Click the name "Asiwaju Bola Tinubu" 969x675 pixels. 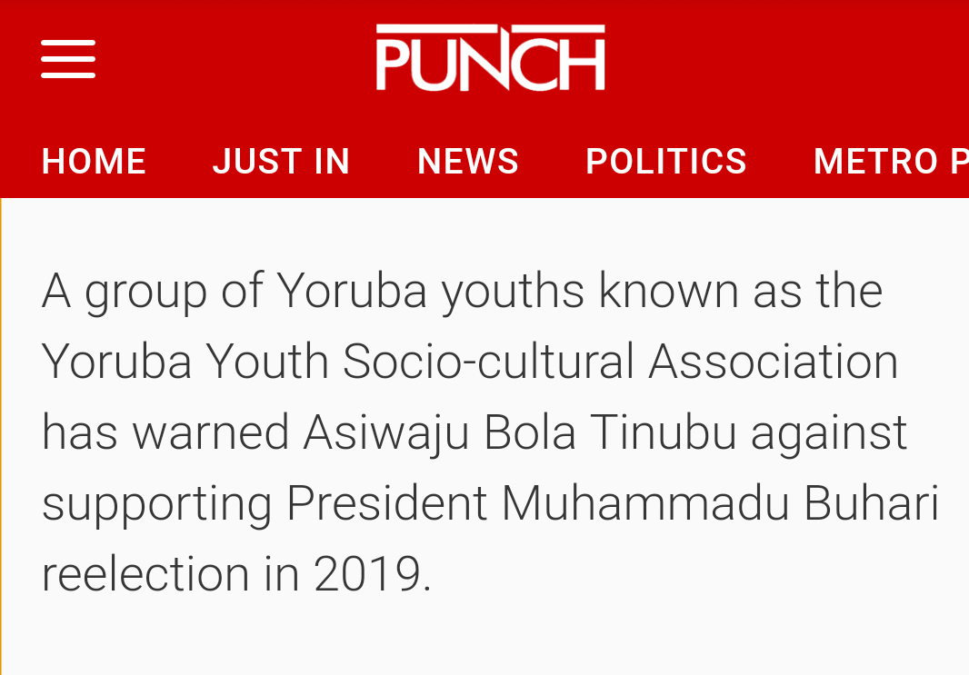520,432
